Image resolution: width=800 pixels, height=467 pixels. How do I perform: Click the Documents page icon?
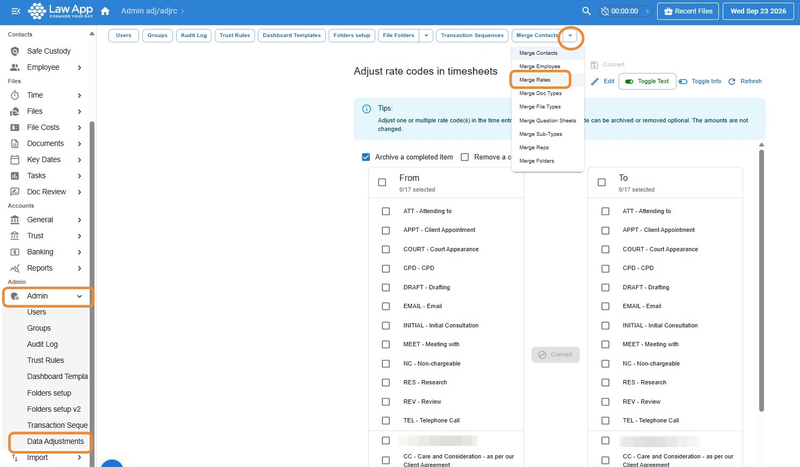(x=15, y=143)
